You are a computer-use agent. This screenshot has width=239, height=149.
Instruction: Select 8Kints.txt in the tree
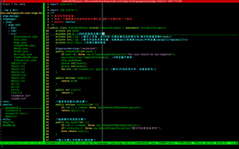(18, 81)
